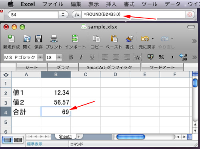Open the MS Pゴシック font dropdown

(40, 57)
